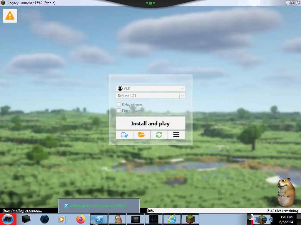Click the Minecraft grass block taskbar icon
Image resolution: width=301 pixels, height=225 pixels.
pos(190,219)
